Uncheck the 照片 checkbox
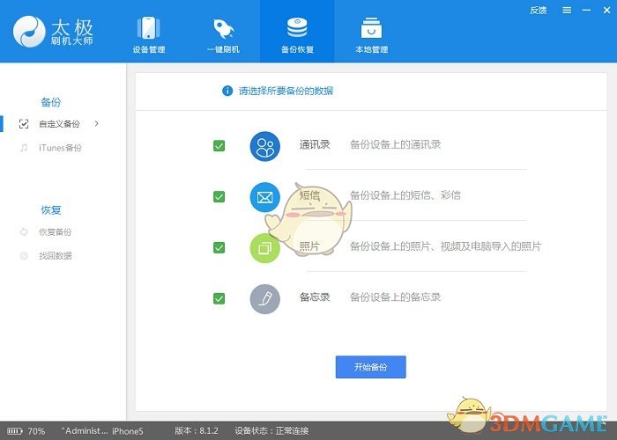The width and height of the screenshot is (617, 440). click(219, 247)
